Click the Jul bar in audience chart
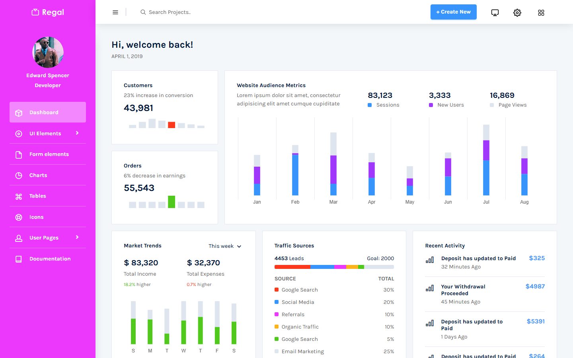 (x=486, y=160)
